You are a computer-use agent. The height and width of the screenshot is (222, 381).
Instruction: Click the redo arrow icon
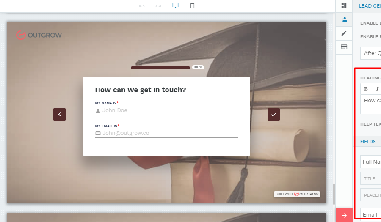[x=159, y=6]
